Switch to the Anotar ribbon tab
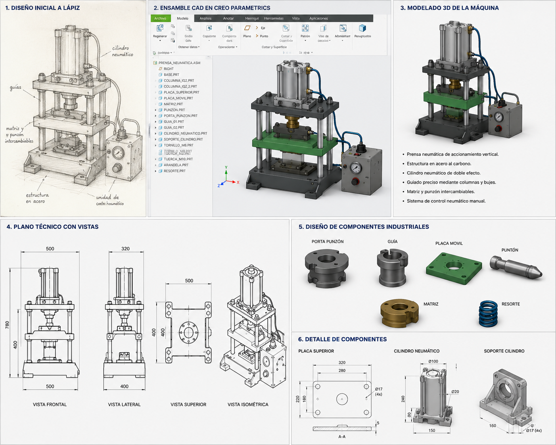Image resolution: width=556 pixels, height=445 pixels. (x=228, y=18)
